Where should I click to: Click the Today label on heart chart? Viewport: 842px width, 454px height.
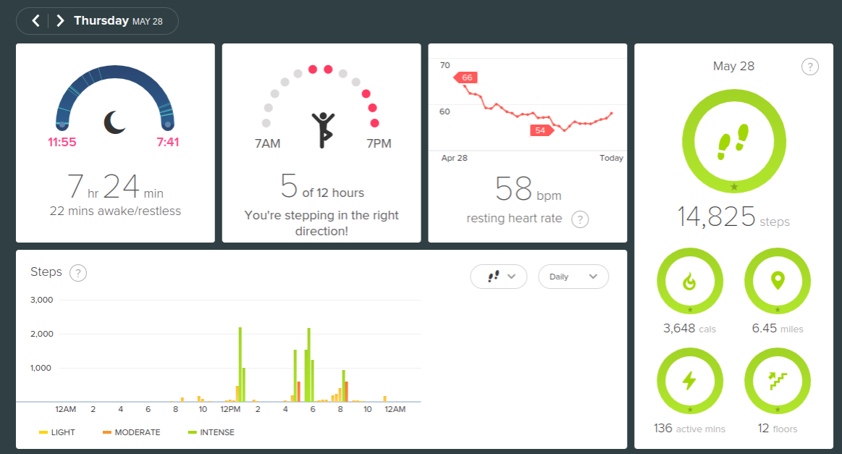(x=611, y=158)
